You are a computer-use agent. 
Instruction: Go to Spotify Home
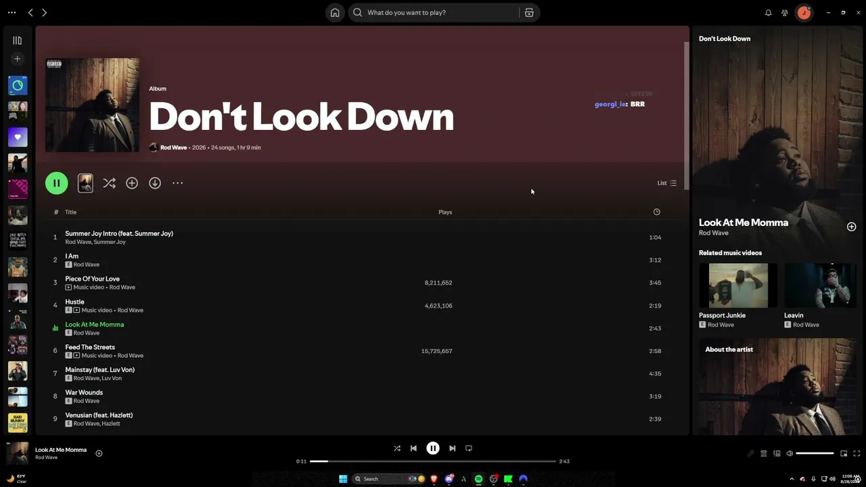point(335,13)
